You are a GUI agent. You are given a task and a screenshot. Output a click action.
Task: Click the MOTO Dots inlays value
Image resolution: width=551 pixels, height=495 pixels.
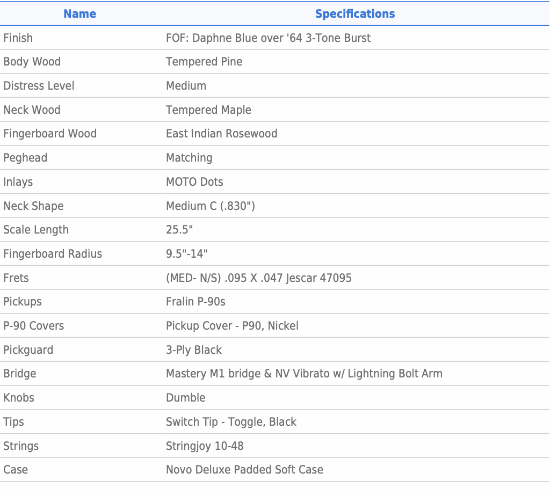tap(194, 182)
